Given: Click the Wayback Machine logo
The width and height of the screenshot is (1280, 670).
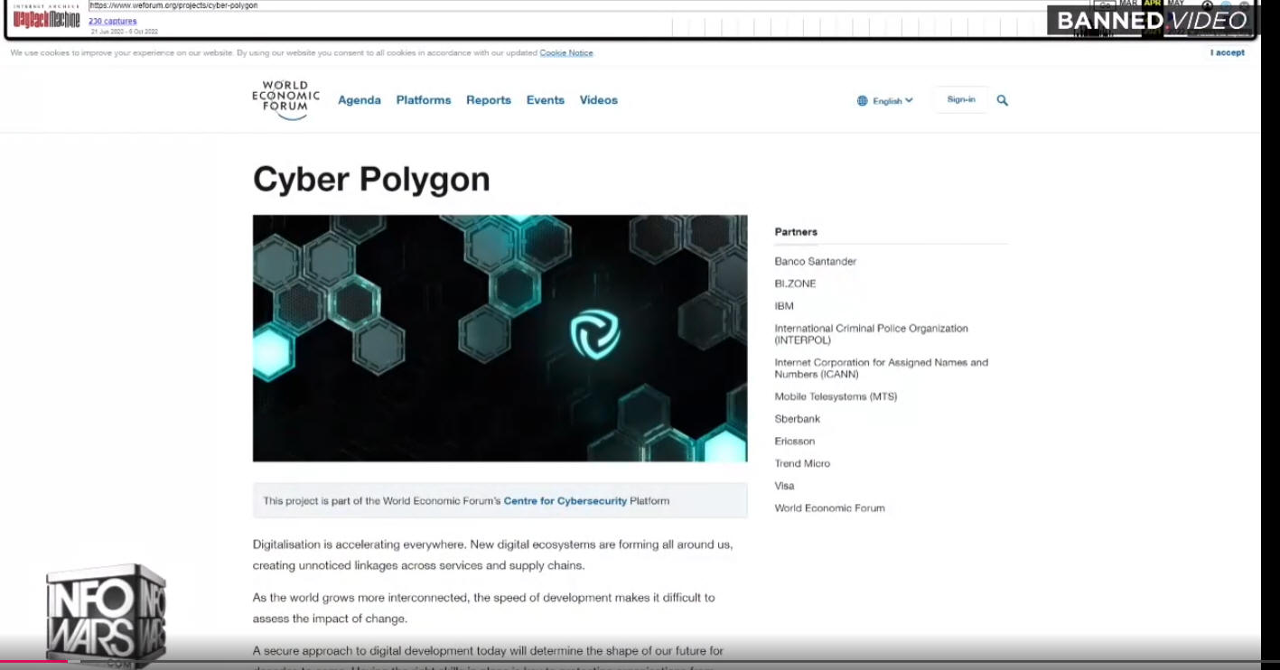Looking at the screenshot, I should 46,18.
